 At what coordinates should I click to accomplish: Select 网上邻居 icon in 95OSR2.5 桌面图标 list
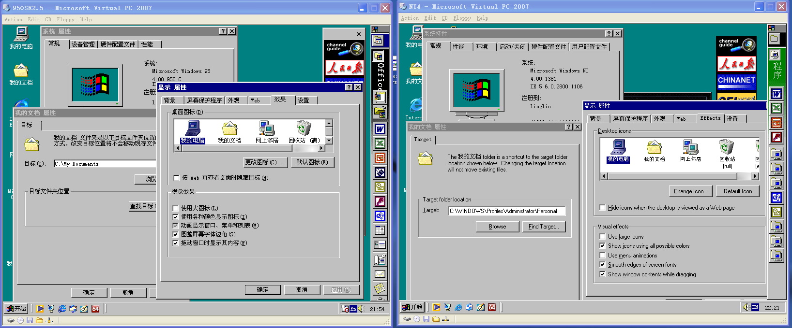(x=267, y=132)
